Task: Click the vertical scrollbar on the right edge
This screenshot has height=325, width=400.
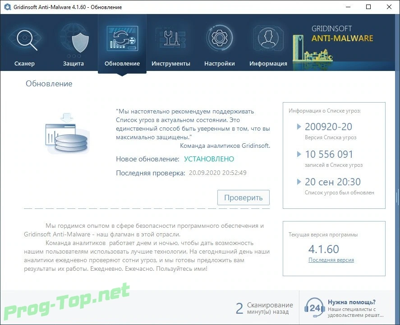Action: click(x=397, y=197)
